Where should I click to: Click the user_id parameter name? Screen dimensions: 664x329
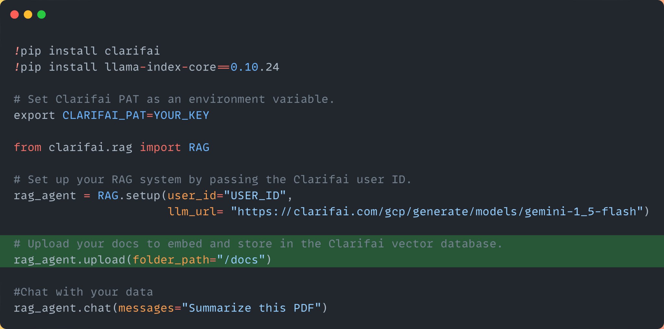point(192,196)
